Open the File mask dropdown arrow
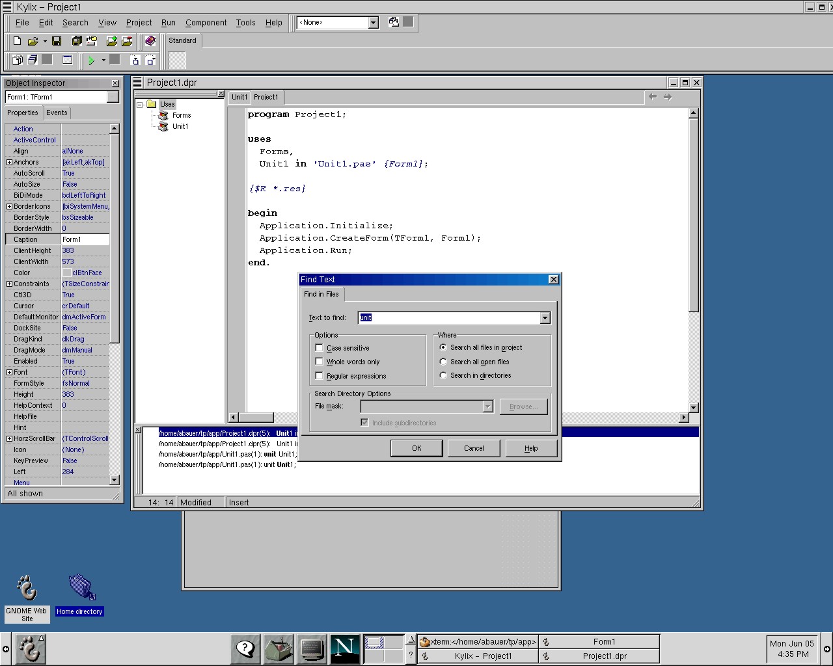 click(487, 406)
